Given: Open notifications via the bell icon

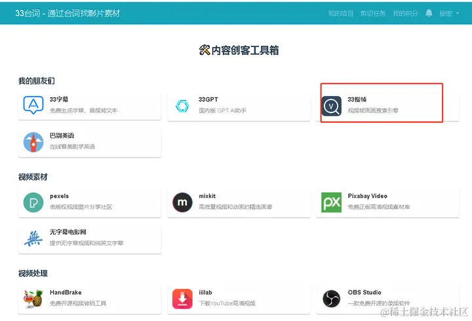Looking at the screenshot, I should [429, 13].
